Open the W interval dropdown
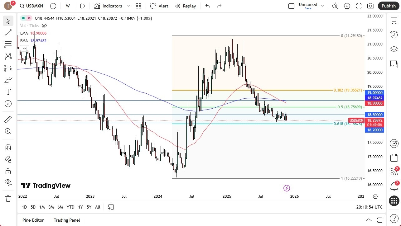This screenshot has width=401, height=226. click(x=67, y=6)
